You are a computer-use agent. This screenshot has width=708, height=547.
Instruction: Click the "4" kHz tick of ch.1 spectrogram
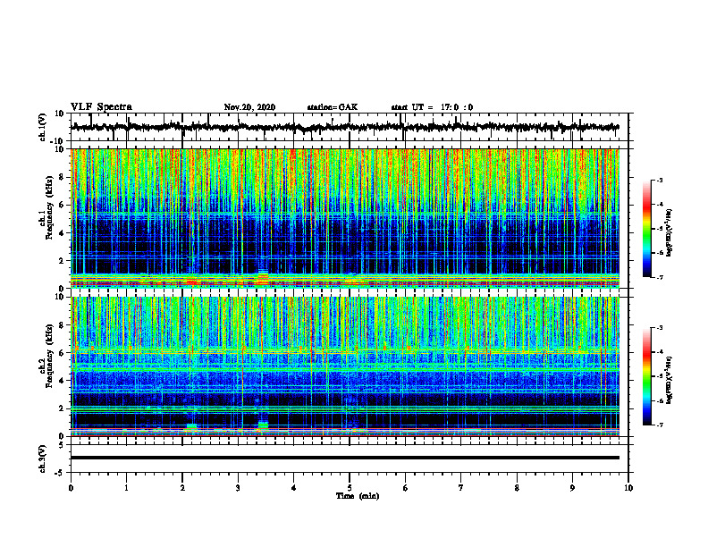point(62,233)
